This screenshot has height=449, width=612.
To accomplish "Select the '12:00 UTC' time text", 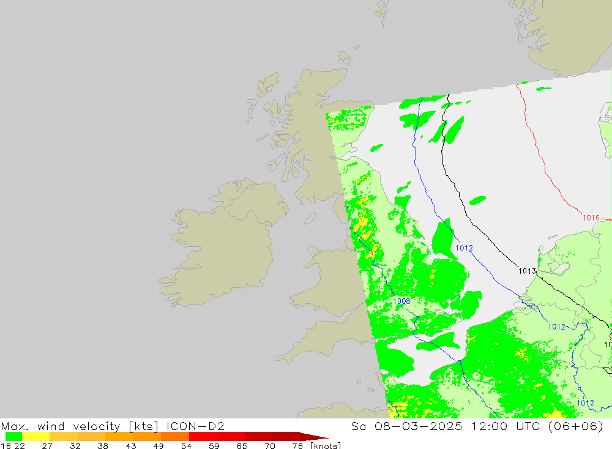I will [x=507, y=426].
